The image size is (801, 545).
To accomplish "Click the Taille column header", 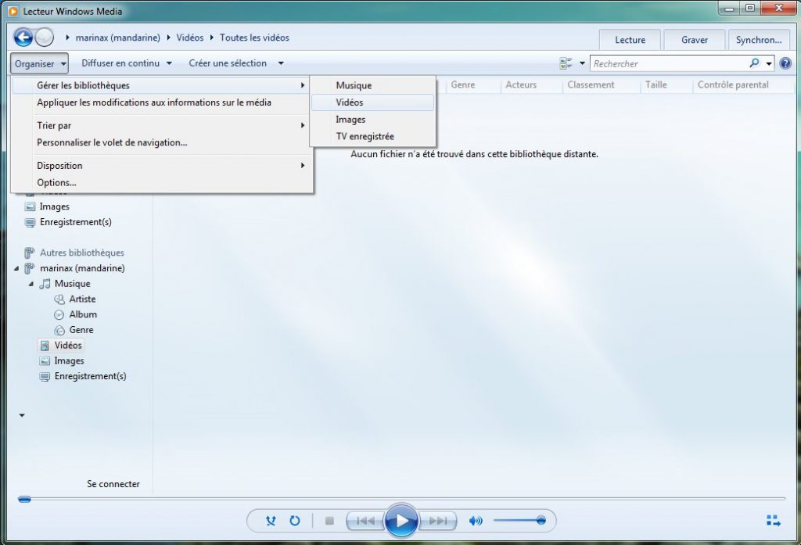I will point(656,84).
